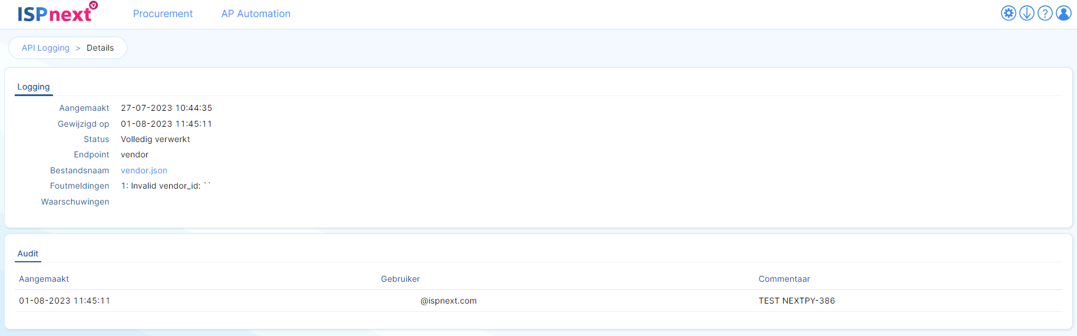Click the download arrow icon
This screenshot has width=1077, height=336.
[x=1027, y=13]
